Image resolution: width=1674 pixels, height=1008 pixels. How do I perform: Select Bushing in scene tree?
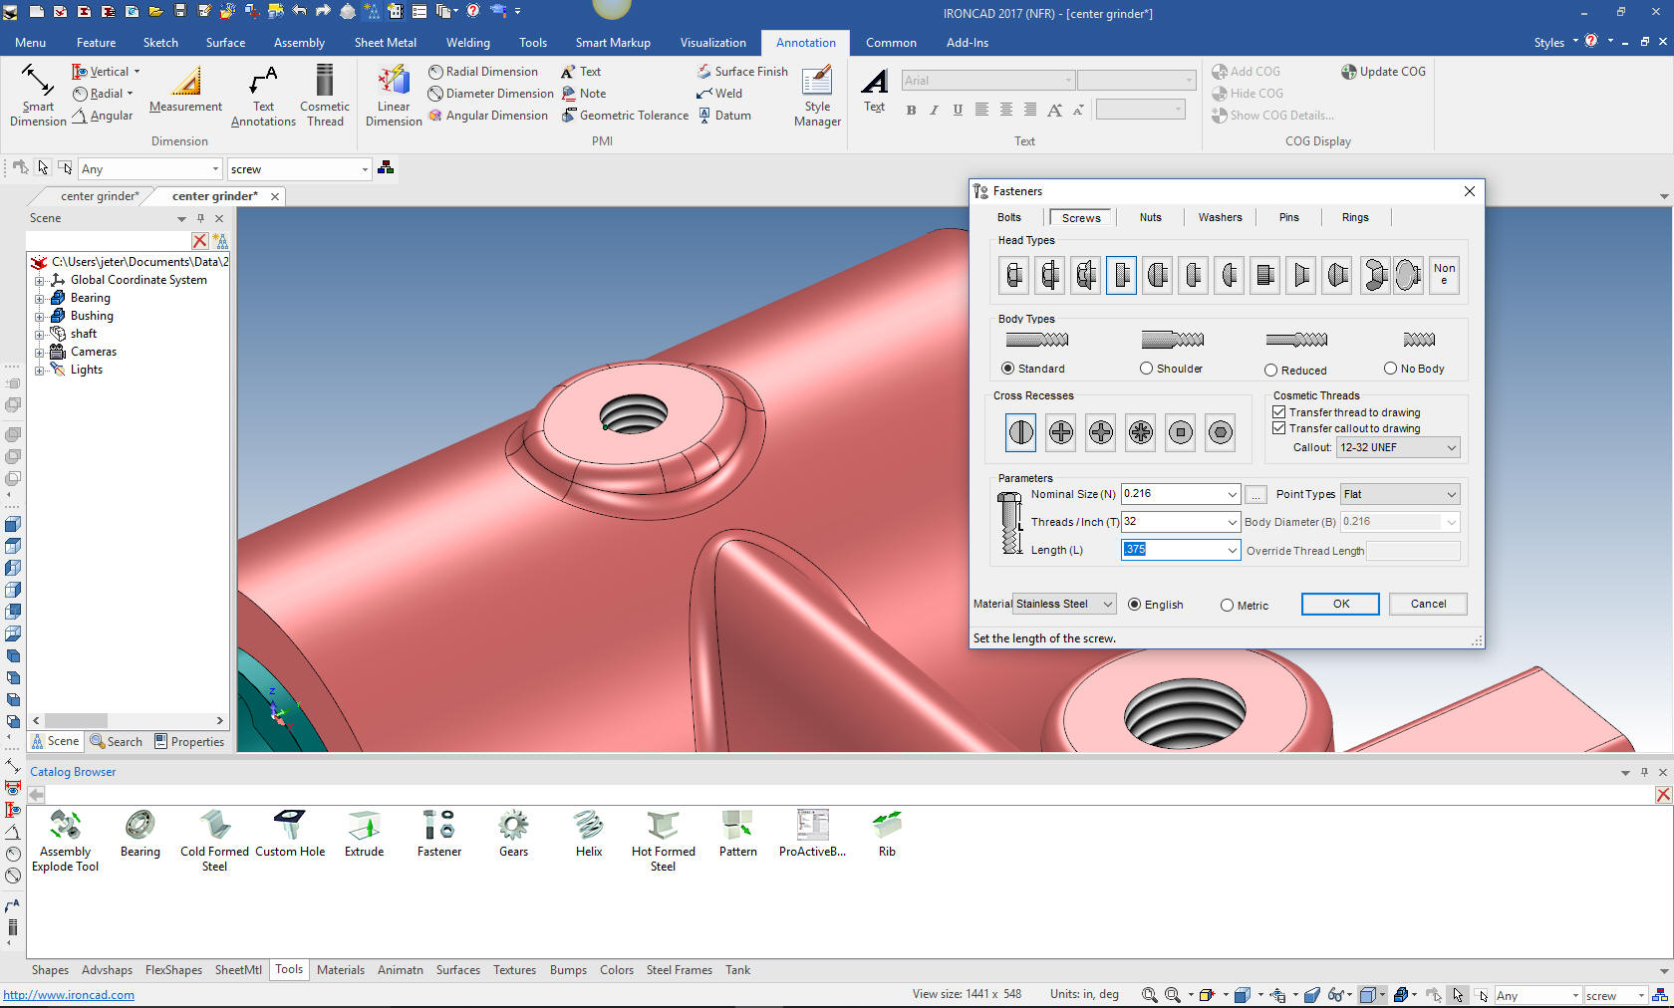[x=92, y=316]
